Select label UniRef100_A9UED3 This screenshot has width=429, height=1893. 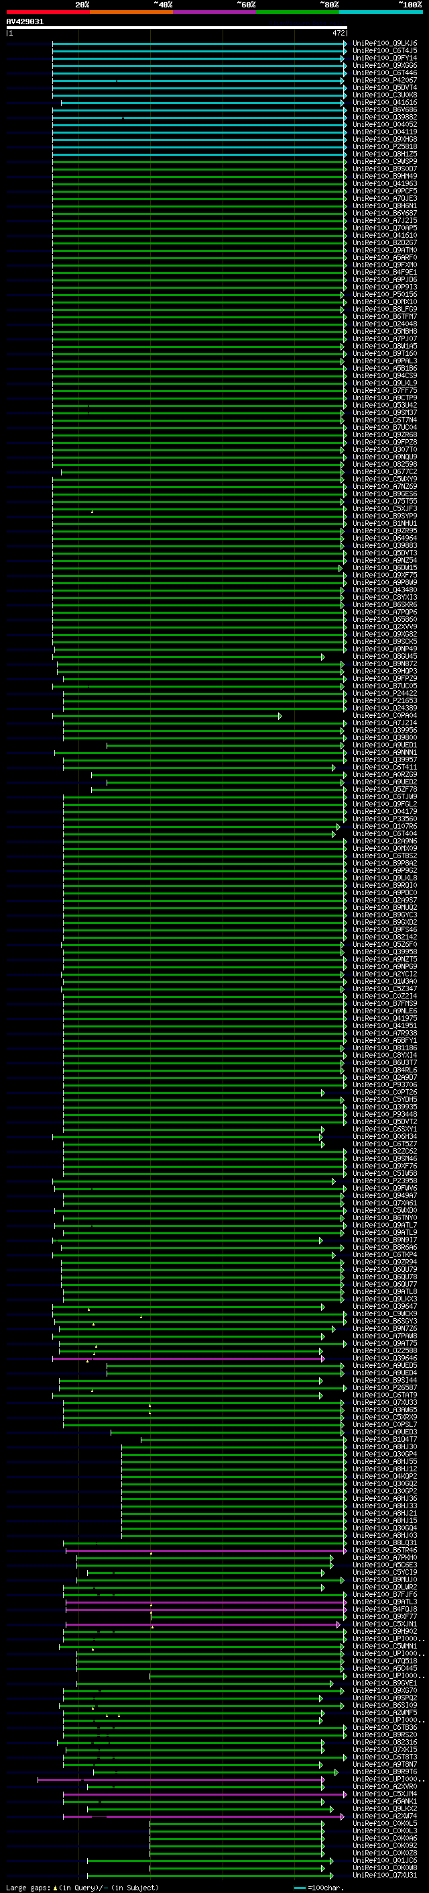pos(385,1432)
